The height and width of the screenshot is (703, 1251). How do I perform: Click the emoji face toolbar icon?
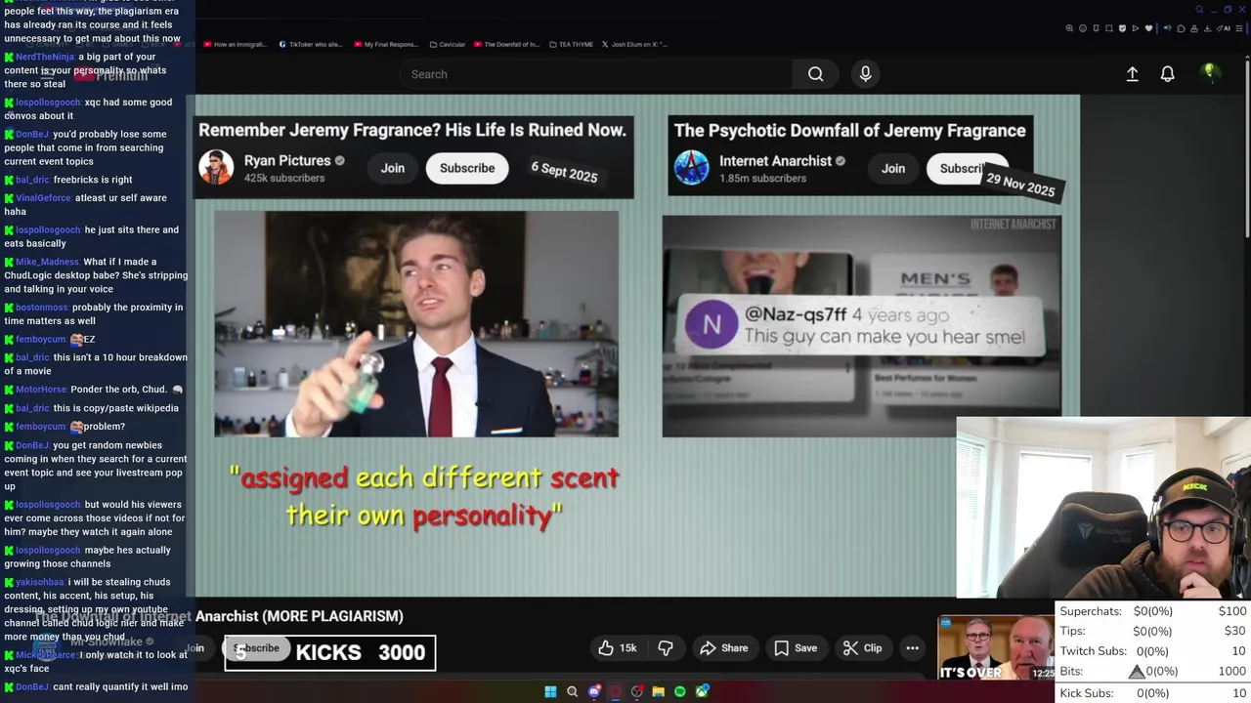pyautogui.click(x=1083, y=28)
